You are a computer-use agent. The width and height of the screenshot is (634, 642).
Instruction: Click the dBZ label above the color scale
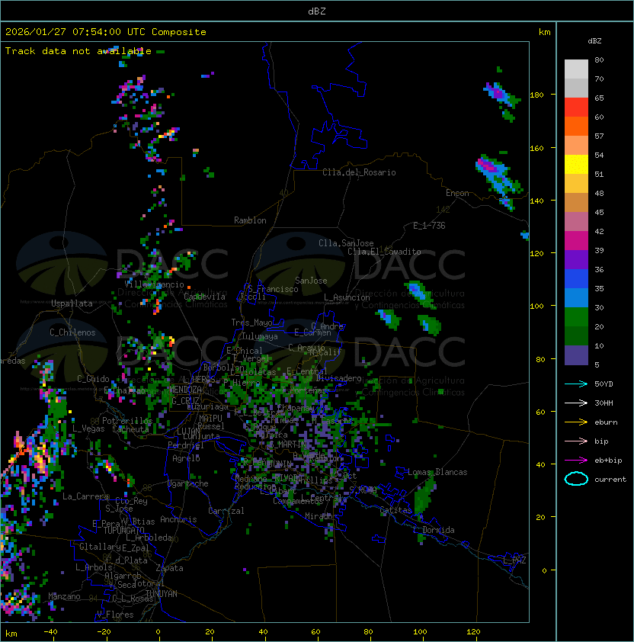point(594,41)
